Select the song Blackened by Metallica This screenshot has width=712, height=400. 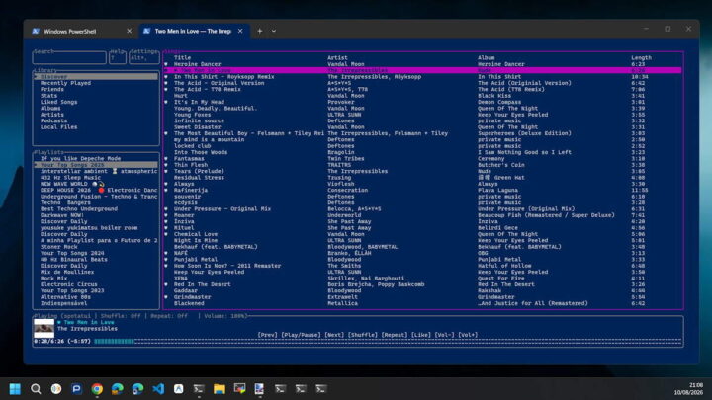tap(189, 303)
